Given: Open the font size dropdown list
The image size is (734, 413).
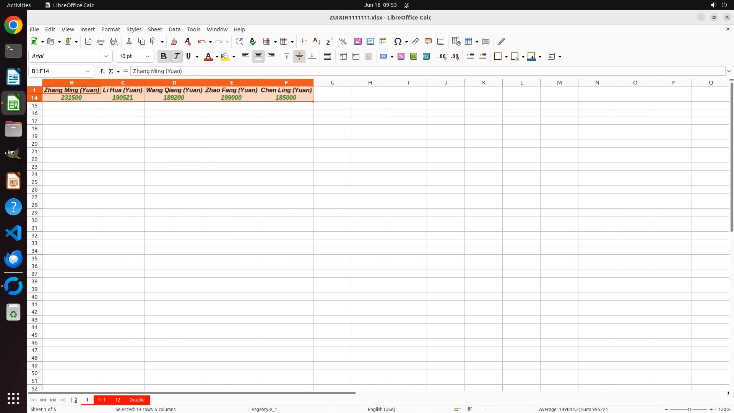Looking at the screenshot, I should tap(148, 56).
